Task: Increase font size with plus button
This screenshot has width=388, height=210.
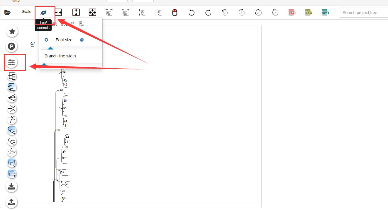Action: click(46, 40)
